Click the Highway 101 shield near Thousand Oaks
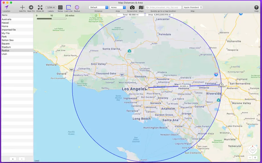The image size is (262, 163). tap(122, 75)
